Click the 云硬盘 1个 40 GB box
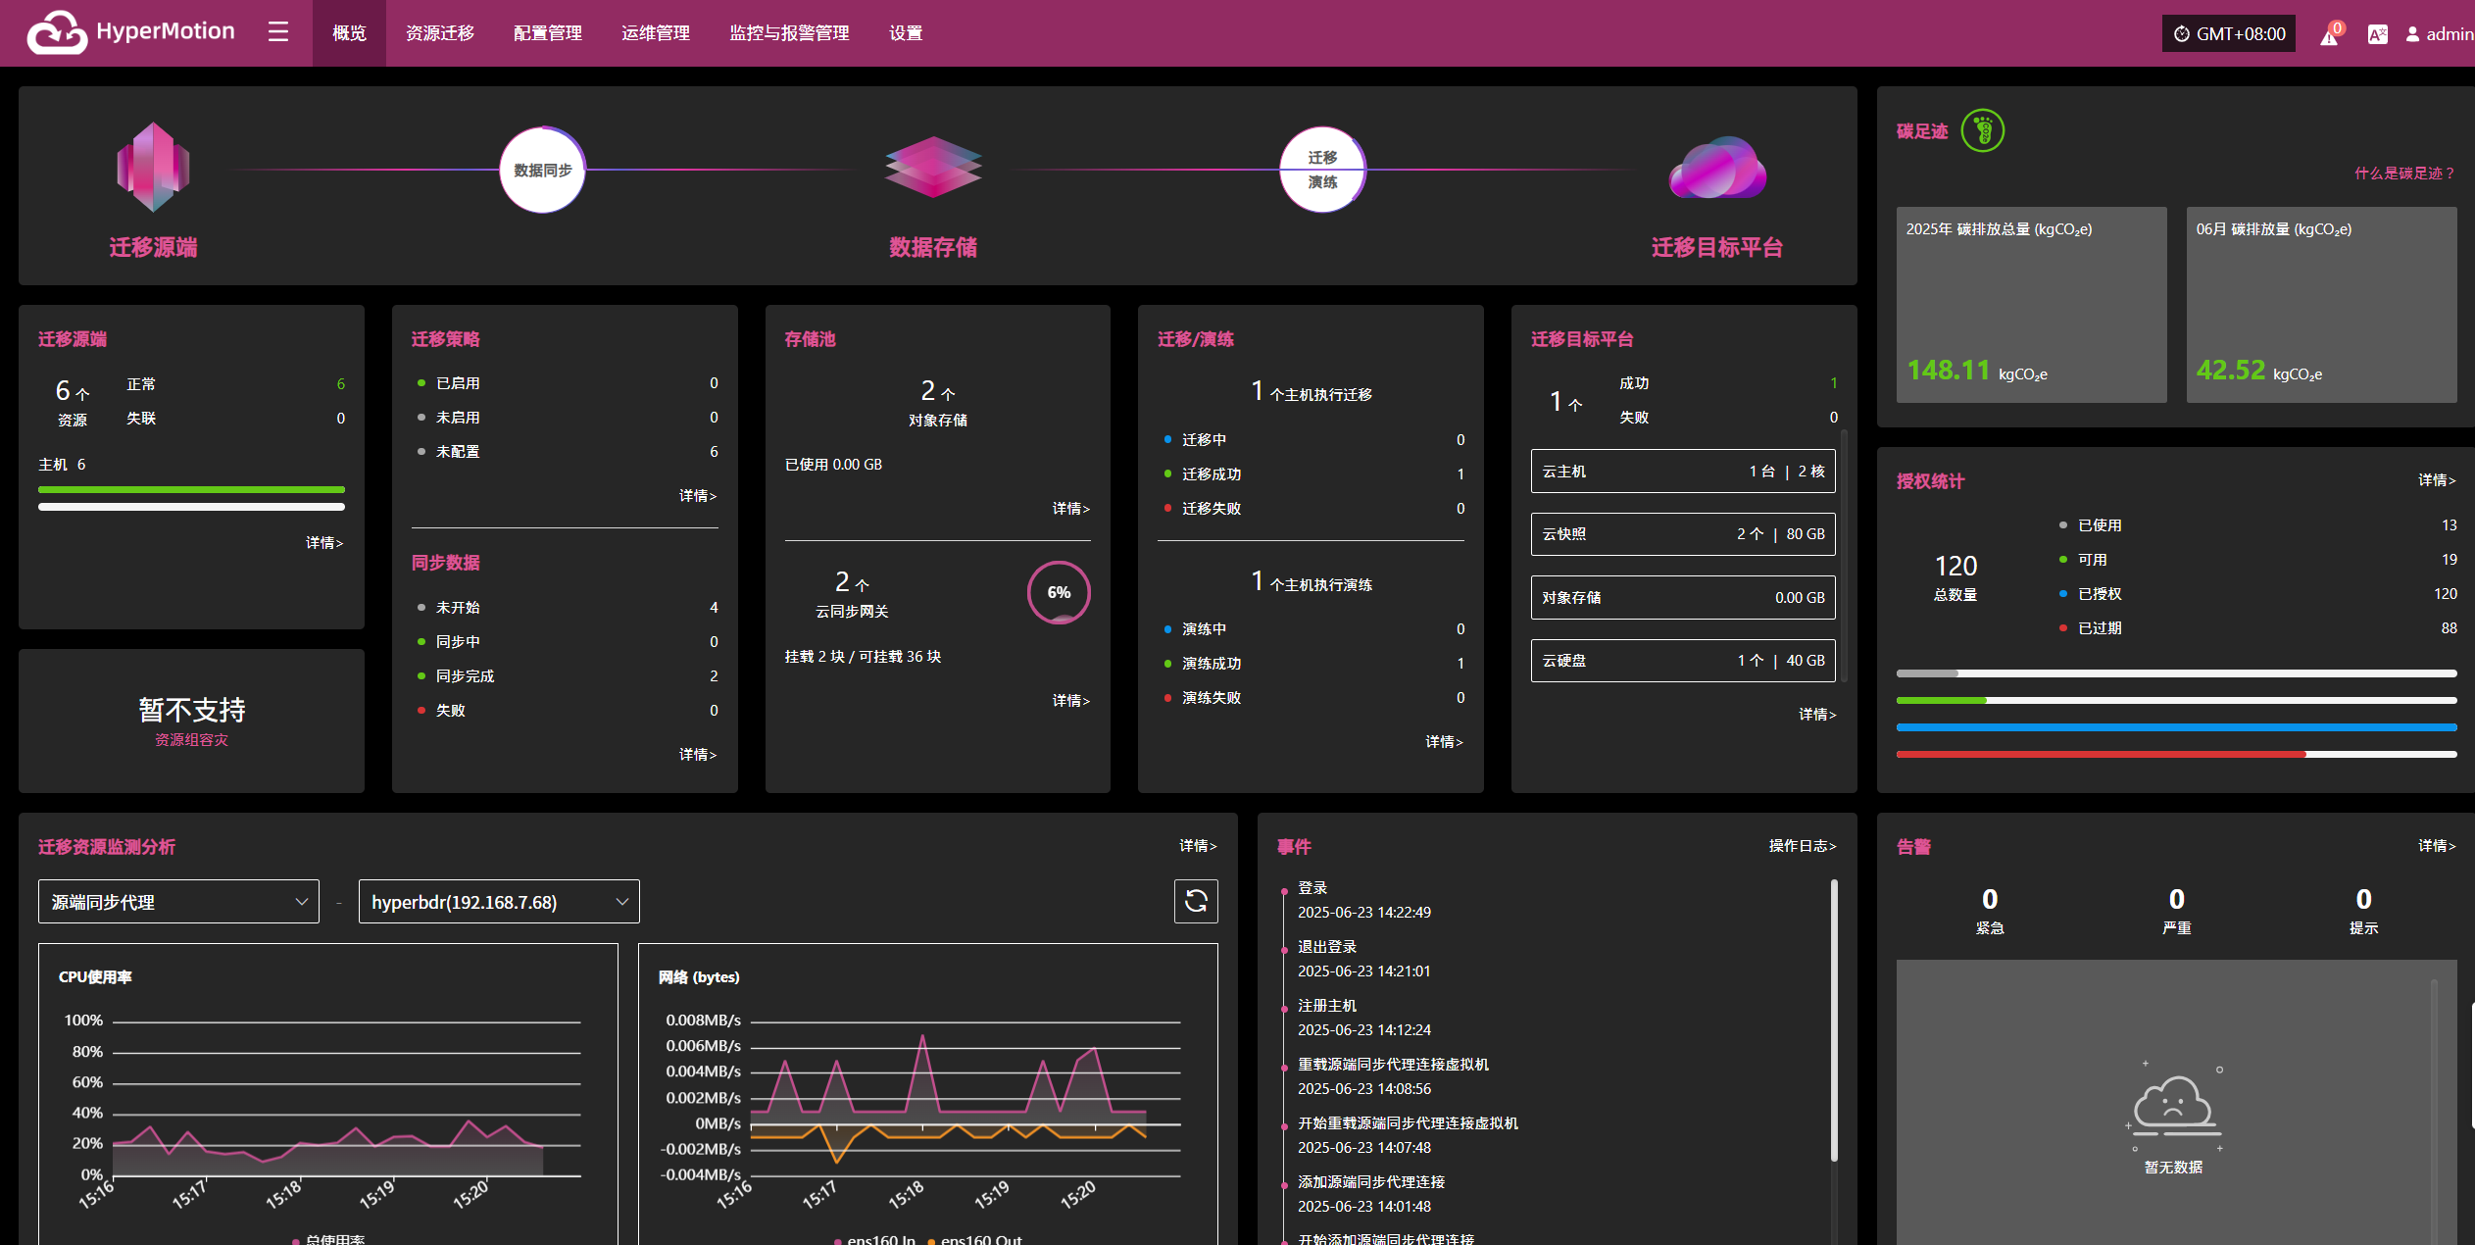The height and width of the screenshot is (1245, 2475). coord(1683,661)
